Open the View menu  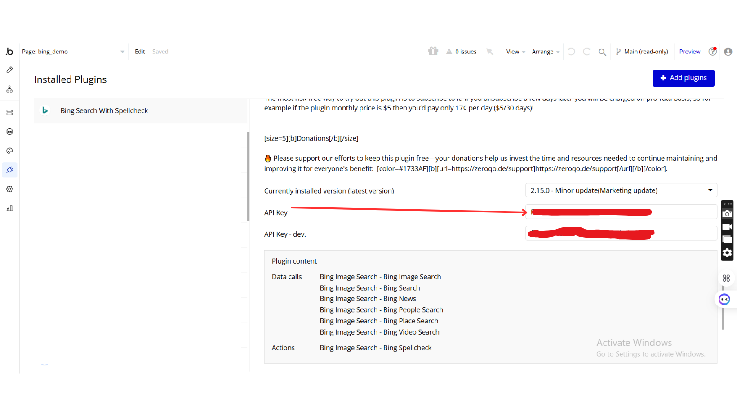(515, 52)
